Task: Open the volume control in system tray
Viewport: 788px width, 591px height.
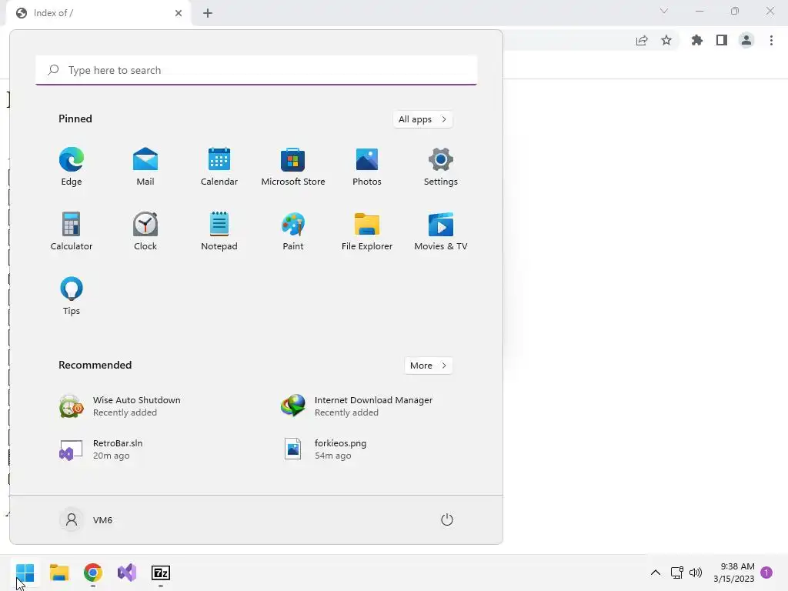Action: coord(696,573)
